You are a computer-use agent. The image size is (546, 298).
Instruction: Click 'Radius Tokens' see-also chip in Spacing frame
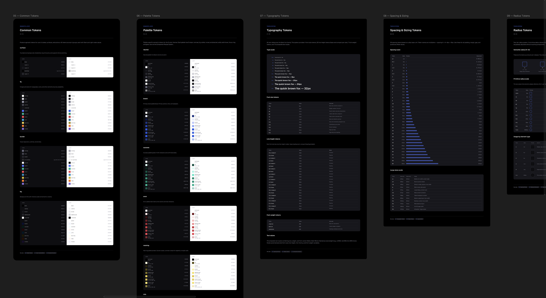point(410,219)
